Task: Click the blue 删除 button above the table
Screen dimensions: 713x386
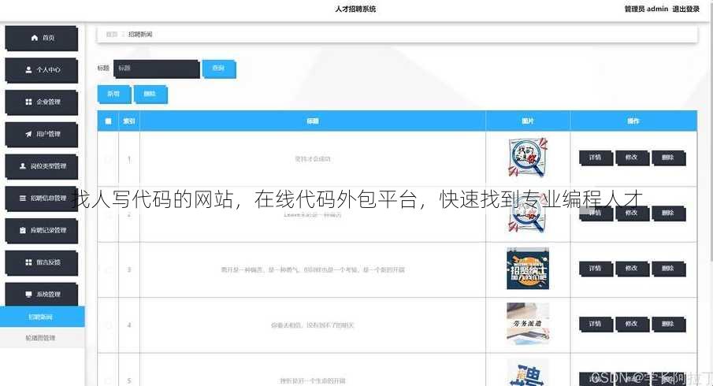Action: (x=150, y=94)
